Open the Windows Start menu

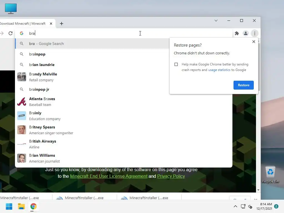[x=9, y=206]
